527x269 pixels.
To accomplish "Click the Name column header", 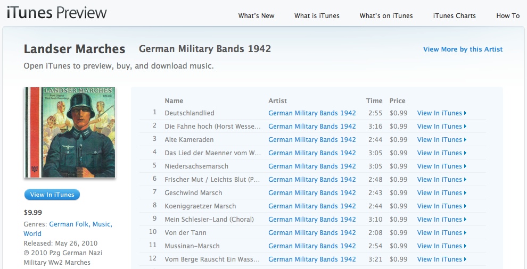I will tap(174, 101).
